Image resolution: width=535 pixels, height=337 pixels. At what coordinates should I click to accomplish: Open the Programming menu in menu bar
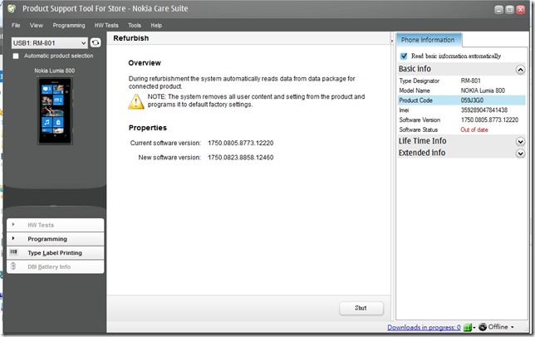point(69,25)
